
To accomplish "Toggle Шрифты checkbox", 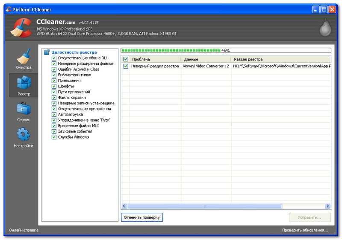I will pyautogui.click(x=54, y=87).
